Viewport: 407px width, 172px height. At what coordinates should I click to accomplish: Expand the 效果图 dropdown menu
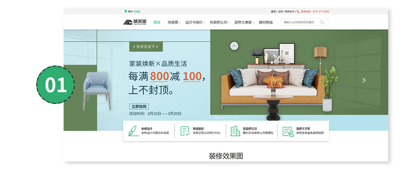(174, 22)
